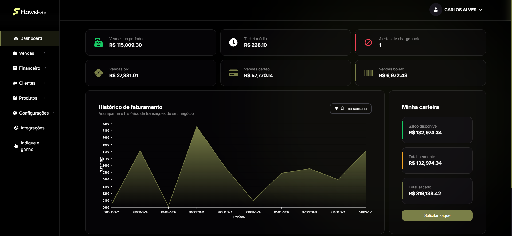512x236 pixels.
Task: Expand the Financeiro sidebar submenu
Action: pos(30,68)
